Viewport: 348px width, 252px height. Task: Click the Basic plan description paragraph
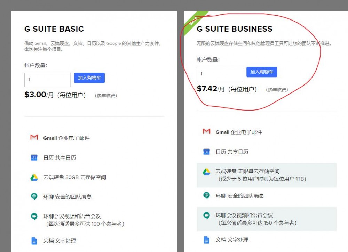point(93,46)
